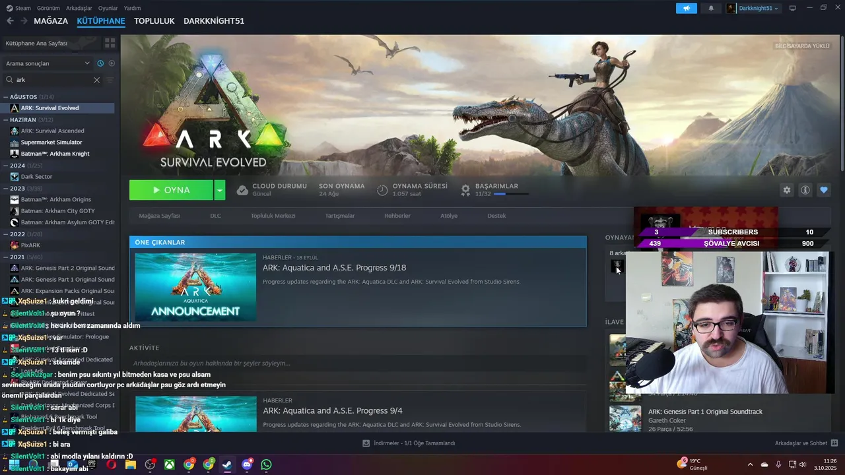Click the cloud status icon
The image size is (845, 475).
[242, 190]
